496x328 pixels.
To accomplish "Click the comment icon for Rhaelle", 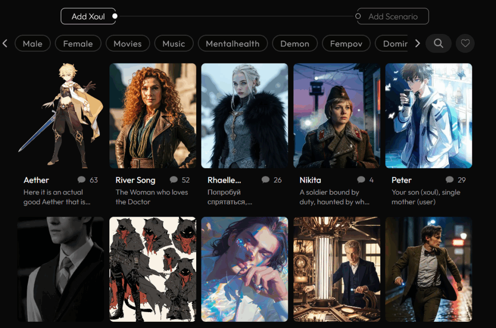I will (x=265, y=180).
